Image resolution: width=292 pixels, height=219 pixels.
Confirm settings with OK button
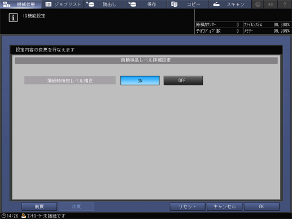point(262,207)
